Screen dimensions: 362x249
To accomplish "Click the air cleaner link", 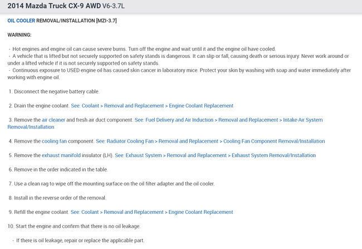I will click(x=53, y=120).
